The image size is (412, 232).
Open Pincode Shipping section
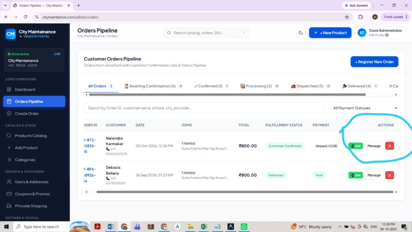[x=34, y=206]
